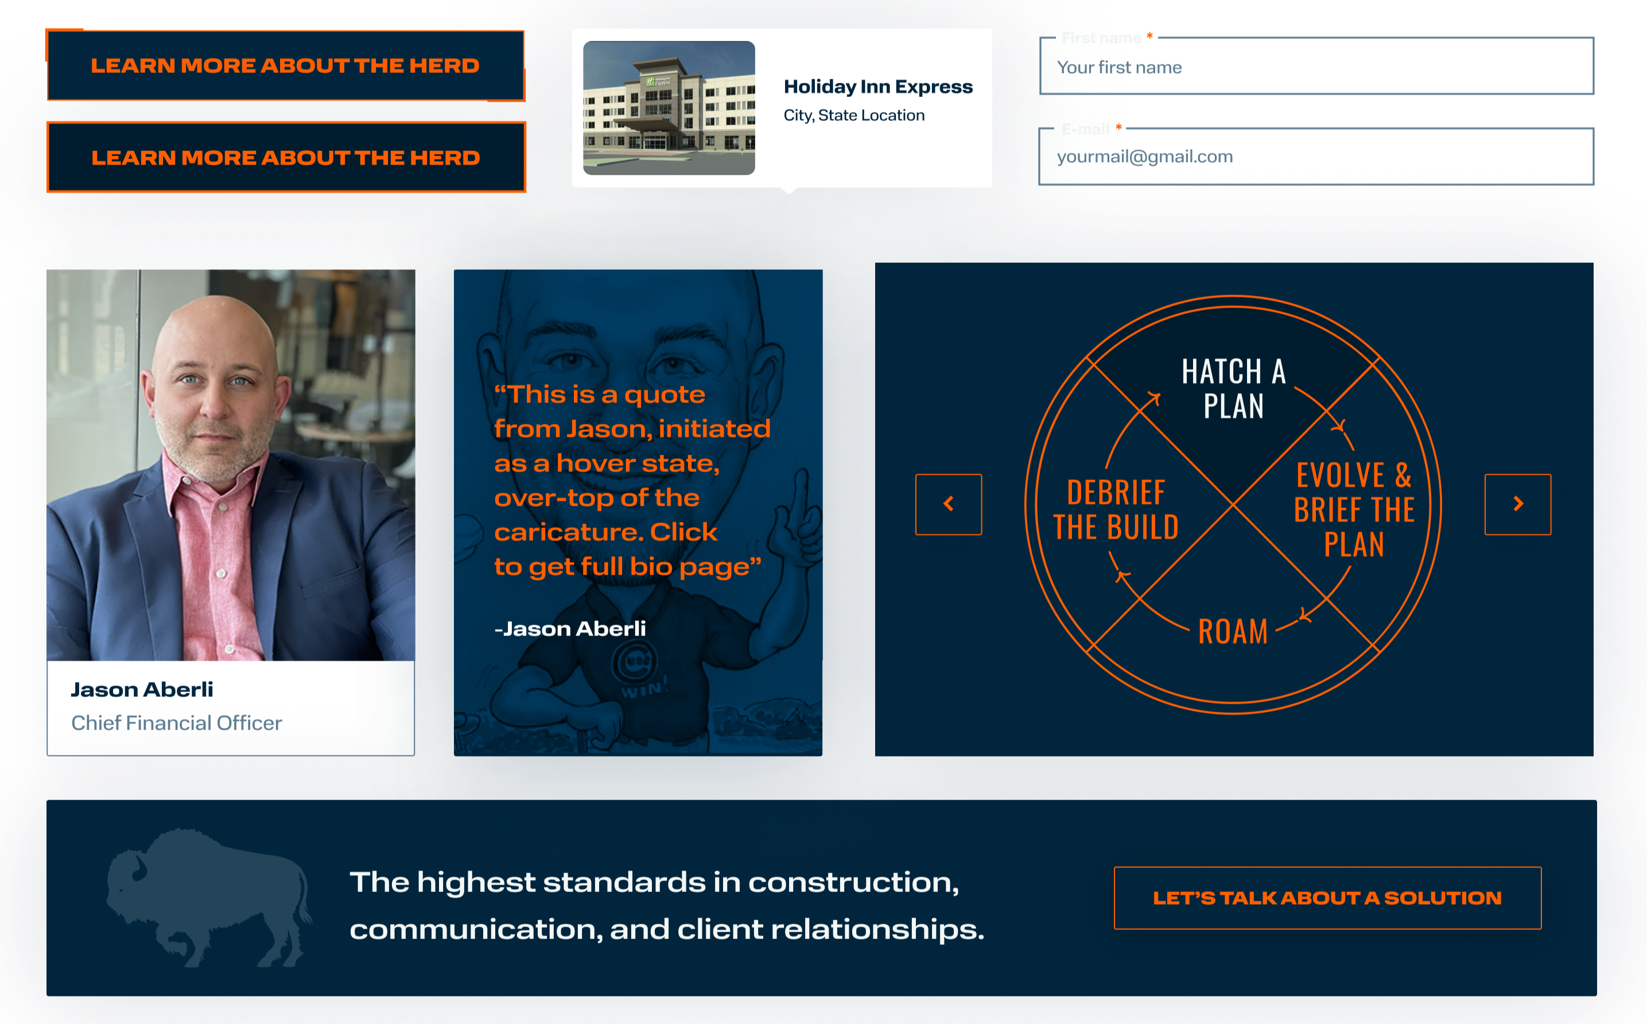The height and width of the screenshot is (1024, 1647).
Task: Click the City, State Location text
Action: 853,116
